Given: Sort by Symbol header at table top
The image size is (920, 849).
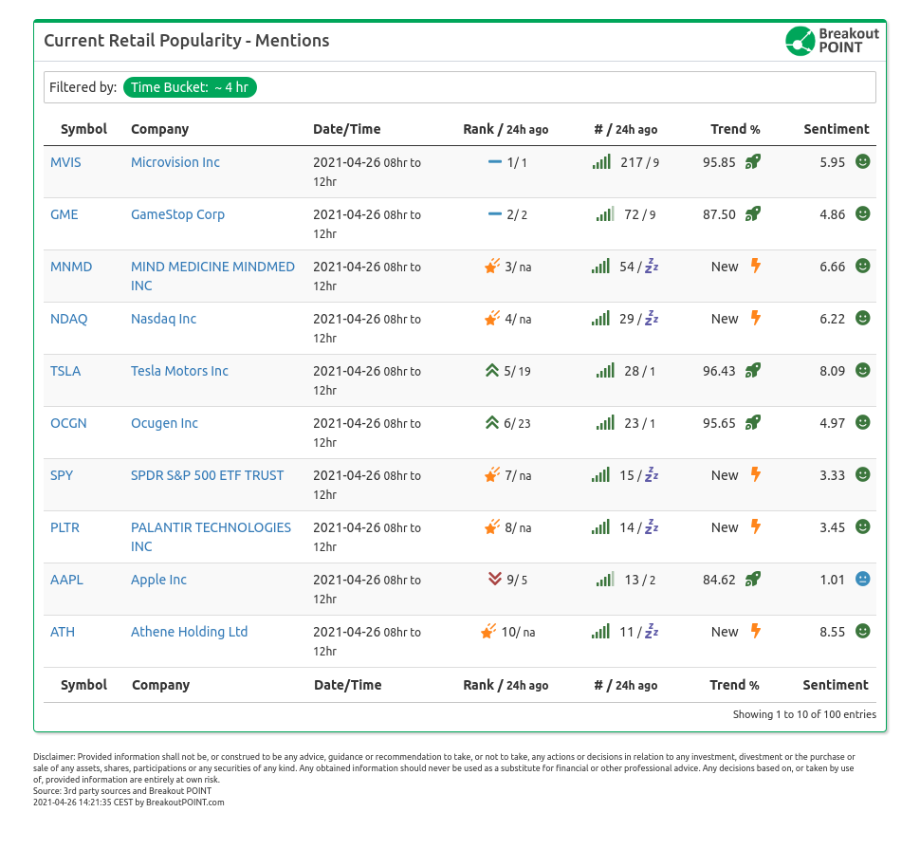Looking at the screenshot, I should (x=83, y=129).
